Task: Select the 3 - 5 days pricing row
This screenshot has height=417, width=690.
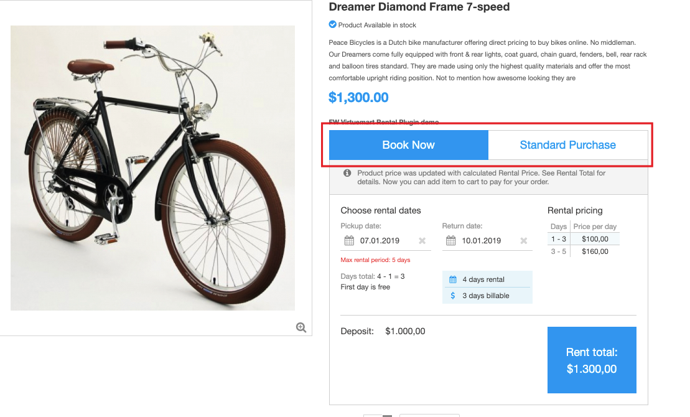Action: click(584, 251)
